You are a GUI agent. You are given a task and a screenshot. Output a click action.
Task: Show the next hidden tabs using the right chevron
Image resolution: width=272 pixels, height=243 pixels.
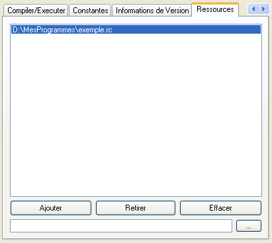pyautogui.click(x=263, y=9)
